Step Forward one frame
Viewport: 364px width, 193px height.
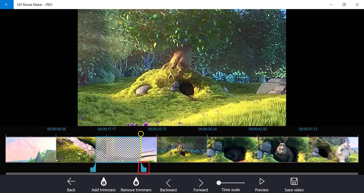coord(201,183)
